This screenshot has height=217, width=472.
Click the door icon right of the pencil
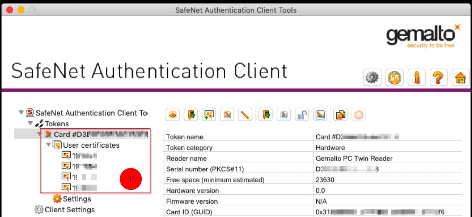coord(266,115)
